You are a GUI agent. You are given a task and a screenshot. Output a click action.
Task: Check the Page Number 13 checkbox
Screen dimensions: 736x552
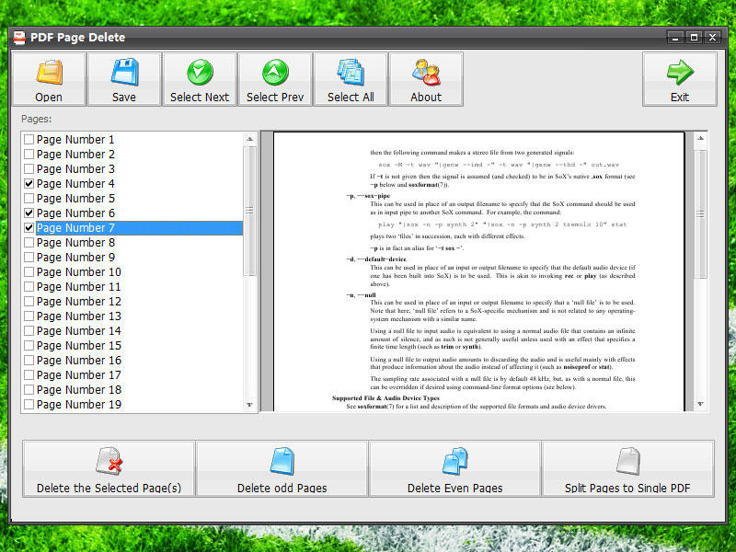(29, 316)
